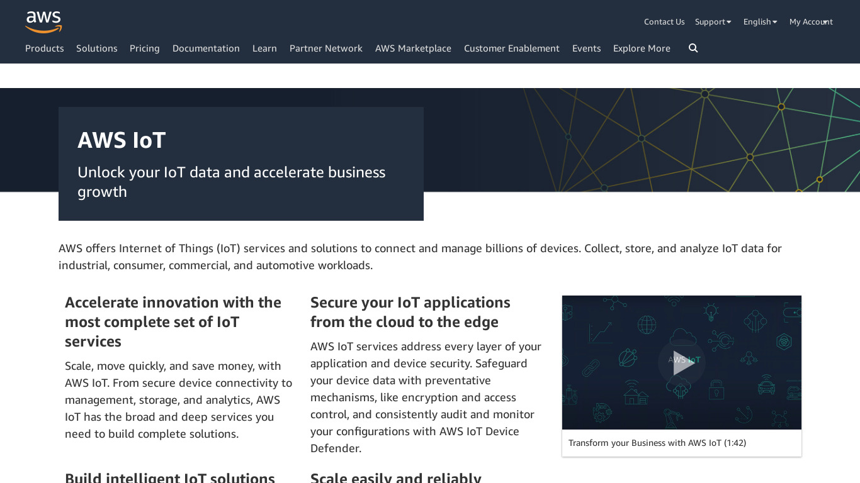Go to Pricing
The height and width of the screenshot is (483, 860).
pos(145,48)
